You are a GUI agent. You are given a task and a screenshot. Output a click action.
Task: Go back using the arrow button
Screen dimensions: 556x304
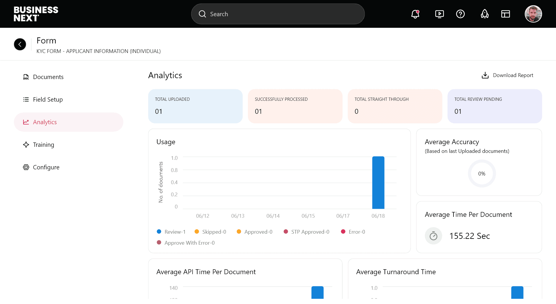coord(20,44)
